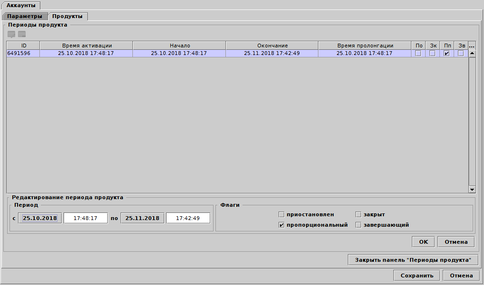484x285 pixels.
Task: Click the plain window toolbar icon
Action: [21, 34]
